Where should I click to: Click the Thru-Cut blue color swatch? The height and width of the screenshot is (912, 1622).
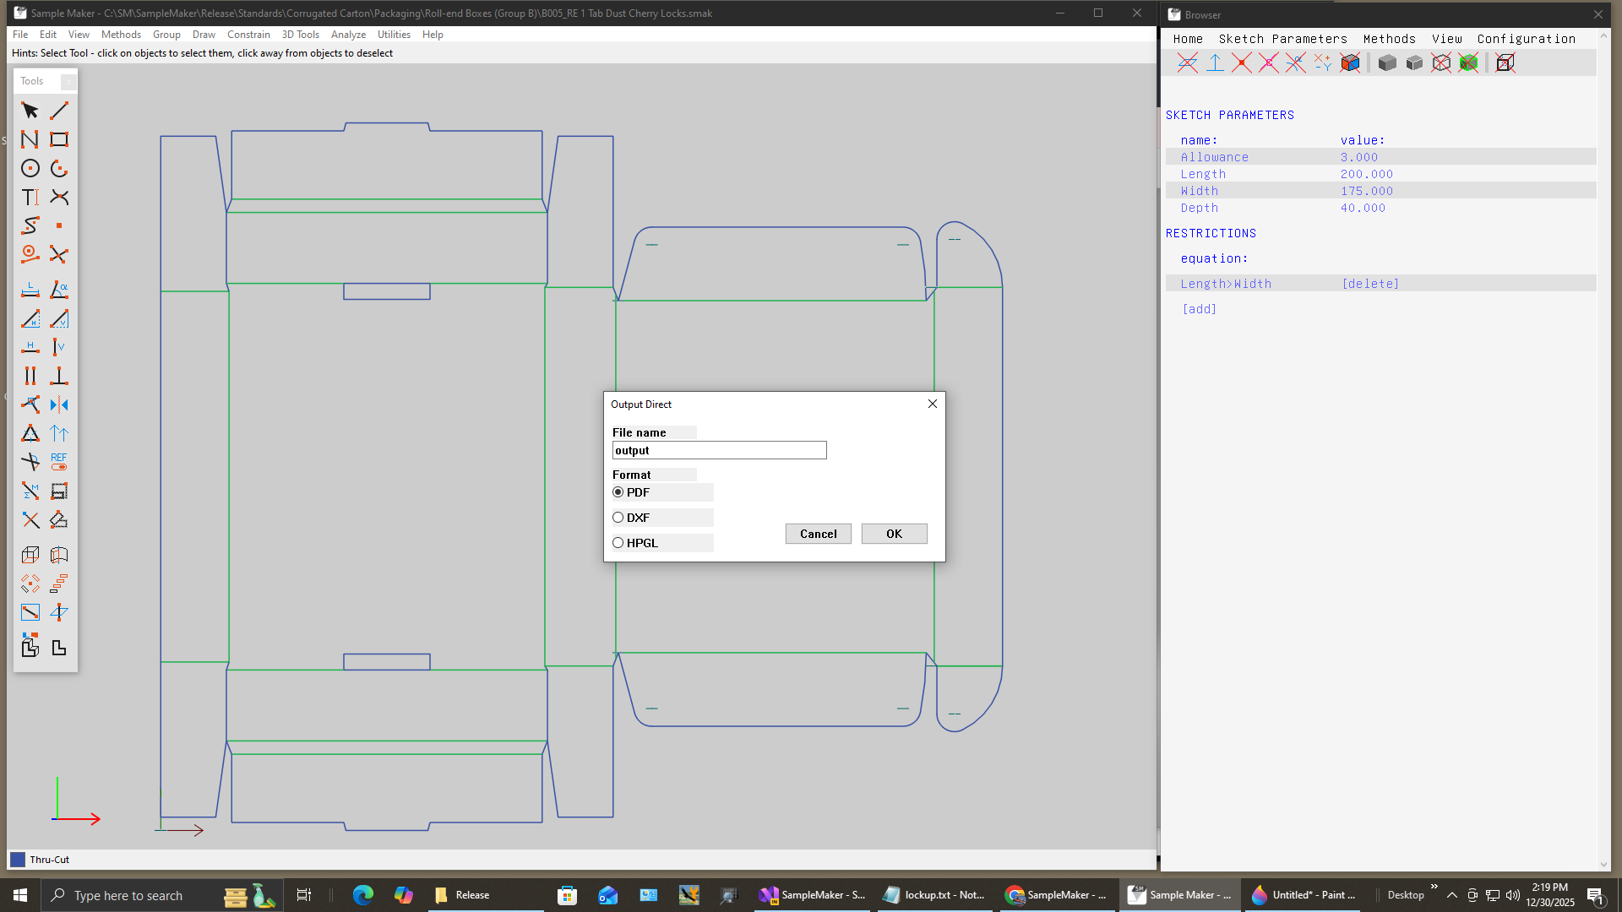18,860
